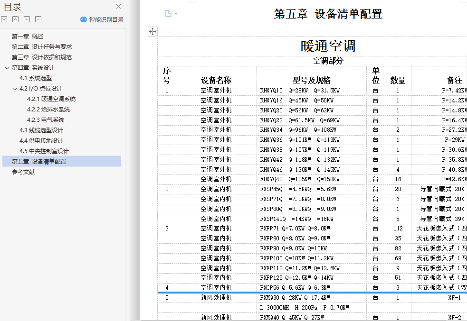Click 智能识别目录 button
This screenshot has height=321, width=467.
pyautogui.click(x=102, y=19)
